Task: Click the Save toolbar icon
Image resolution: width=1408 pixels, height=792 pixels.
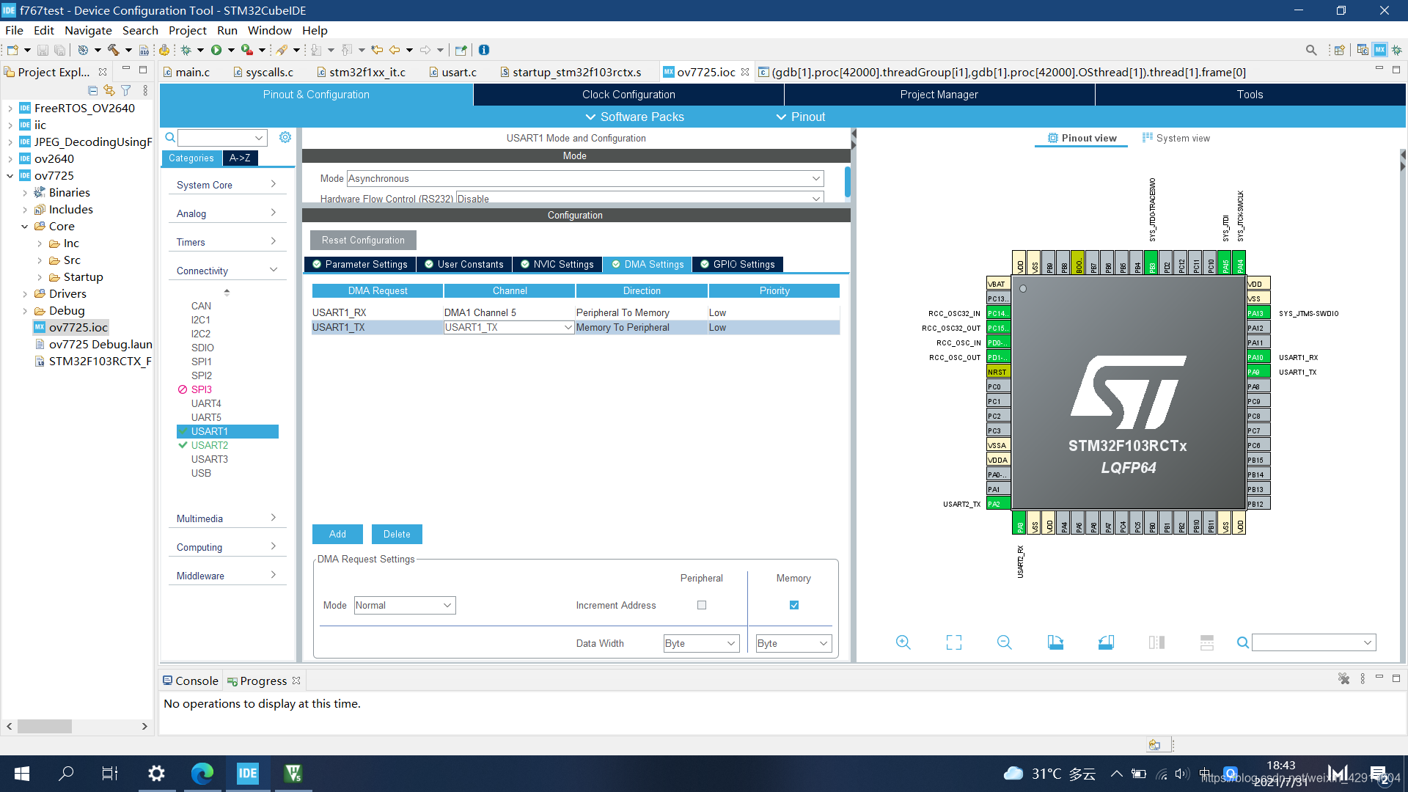Action: pos(43,50)
